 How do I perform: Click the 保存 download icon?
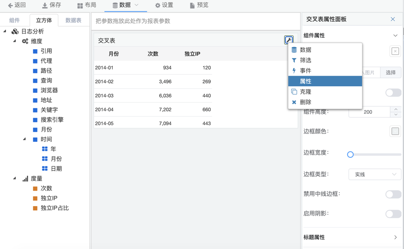click(45, 5)
